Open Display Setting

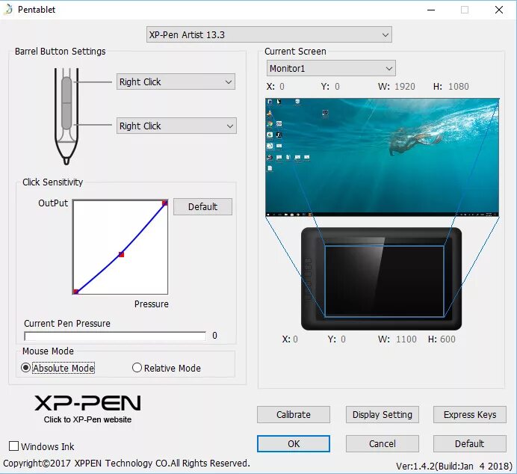(x=383, y=415)
